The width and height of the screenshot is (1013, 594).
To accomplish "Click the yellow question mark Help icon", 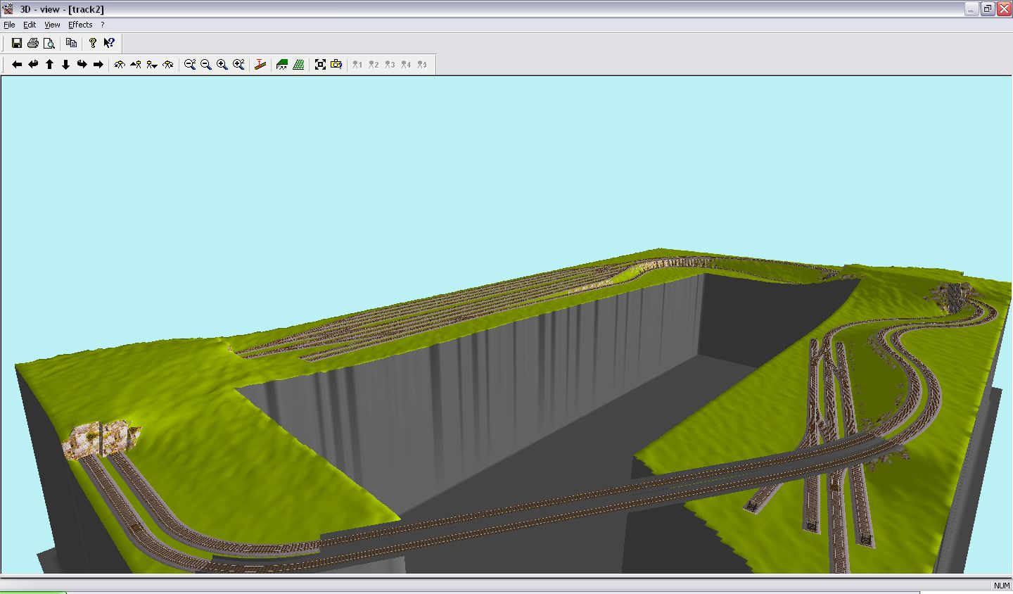I will point(92,43).
